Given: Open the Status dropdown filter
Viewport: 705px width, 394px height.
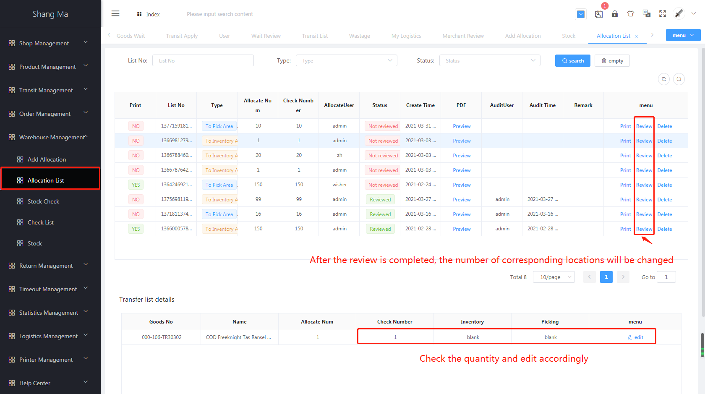Looking at the screenshot, I should pos(490,60).
